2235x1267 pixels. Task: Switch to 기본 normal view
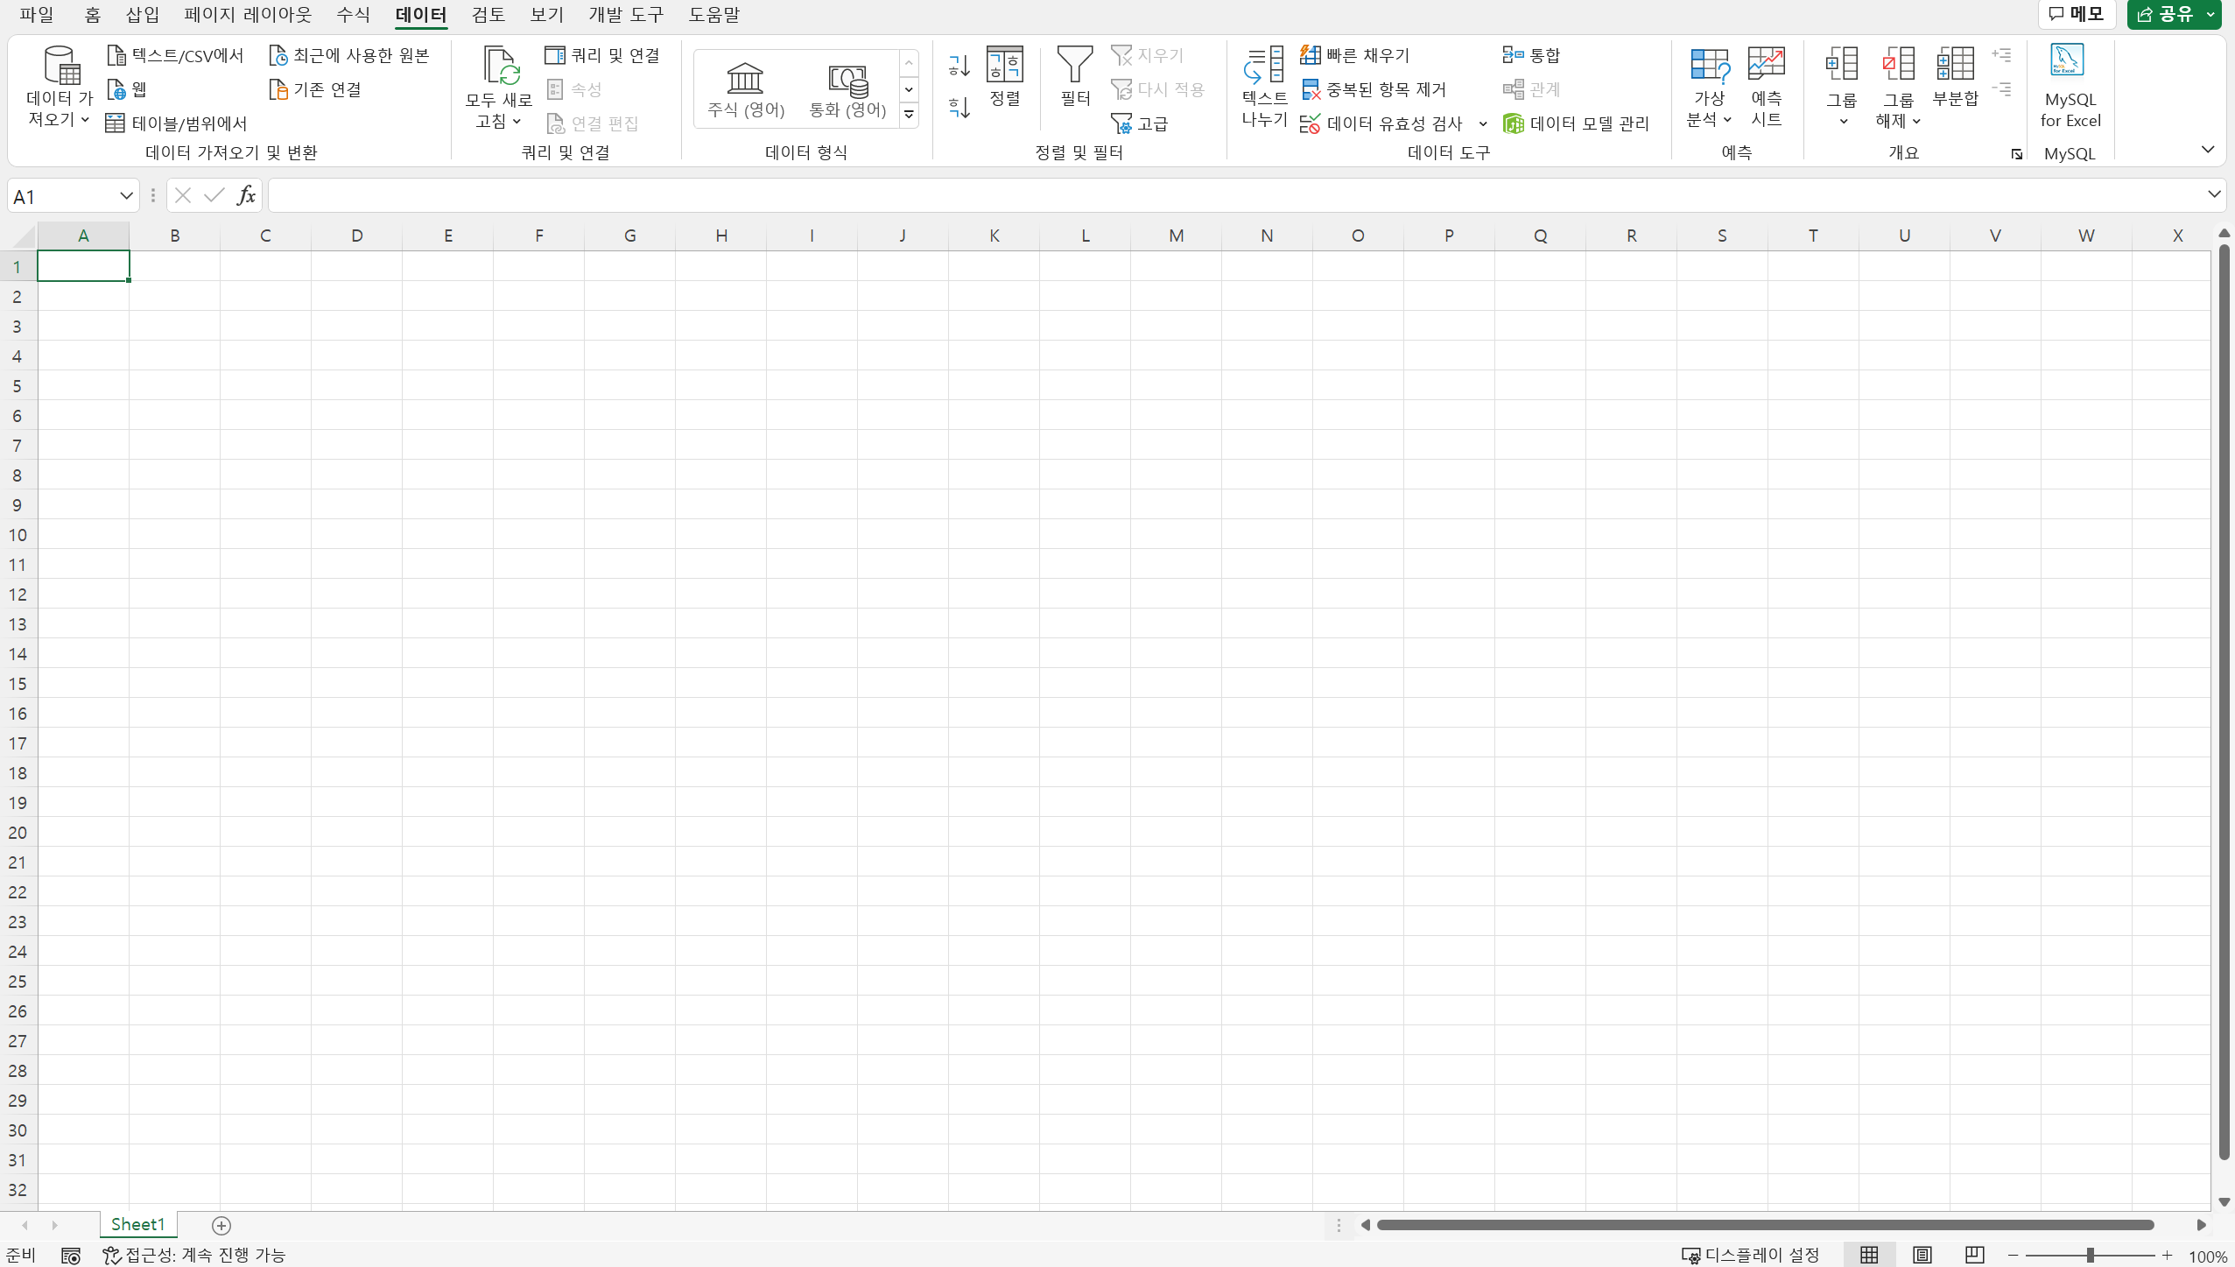pos(1869,1255)
